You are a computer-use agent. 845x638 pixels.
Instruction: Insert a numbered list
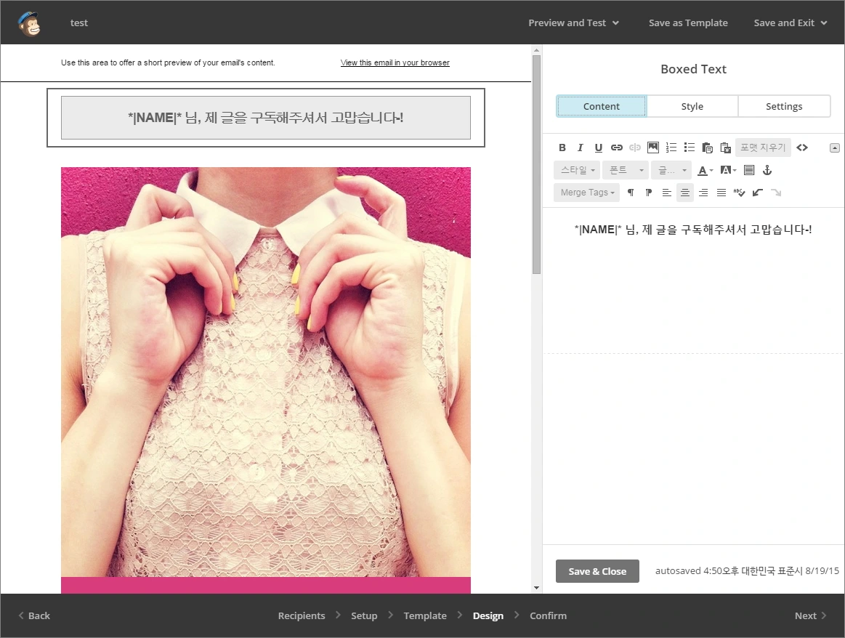(x=671, y=147)
